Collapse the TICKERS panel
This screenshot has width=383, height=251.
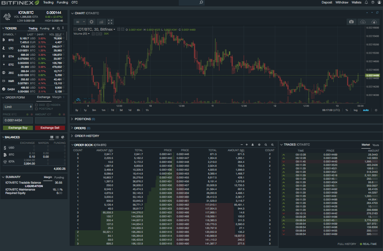click(x=3, y=28)
